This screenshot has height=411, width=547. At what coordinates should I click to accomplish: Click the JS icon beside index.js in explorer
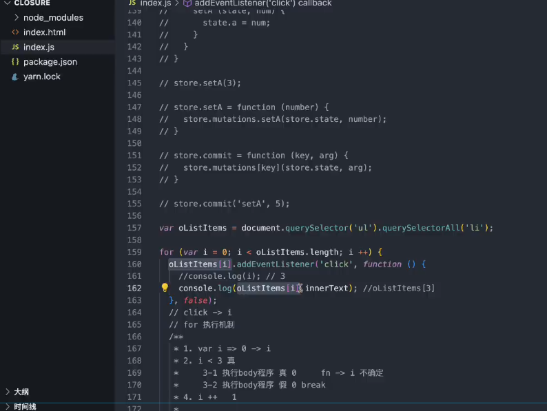click(15, 47)
